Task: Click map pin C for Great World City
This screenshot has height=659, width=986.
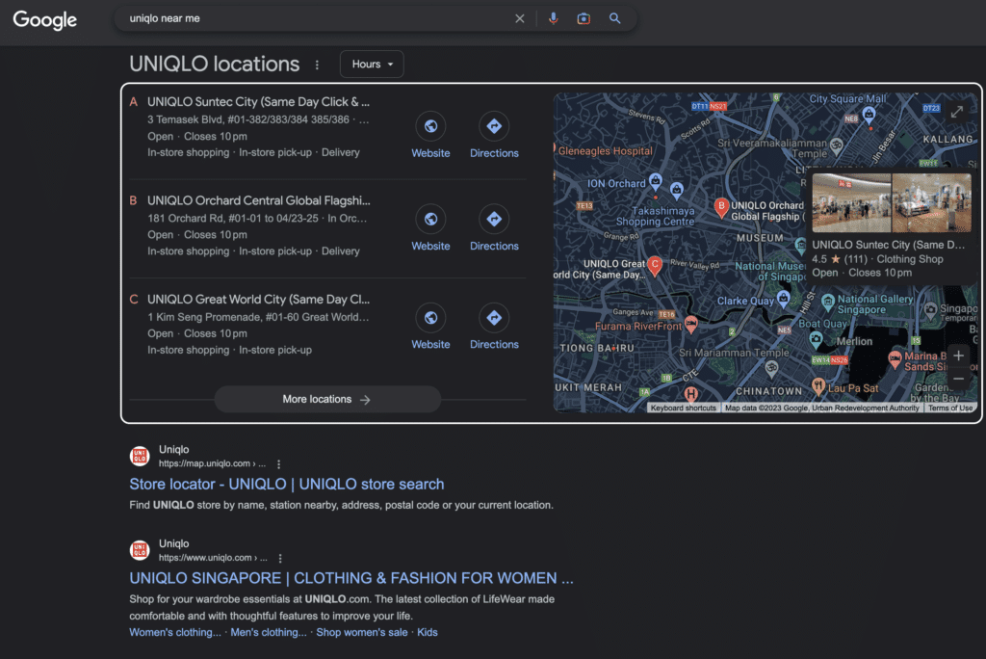Action: pos(655,265)
